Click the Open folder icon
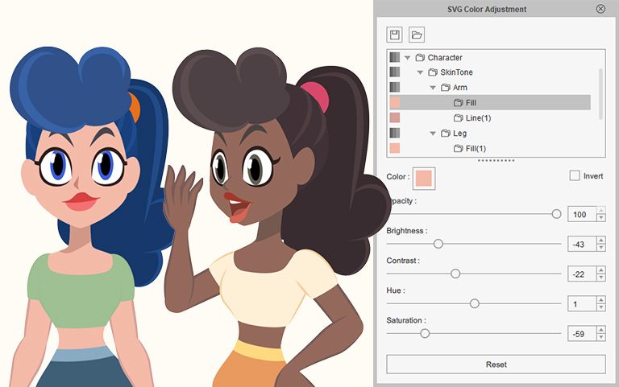619x387 pixels. (416, 35)
